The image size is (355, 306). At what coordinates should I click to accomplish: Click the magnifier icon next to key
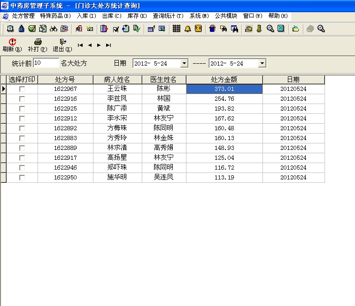coord(270,29)
